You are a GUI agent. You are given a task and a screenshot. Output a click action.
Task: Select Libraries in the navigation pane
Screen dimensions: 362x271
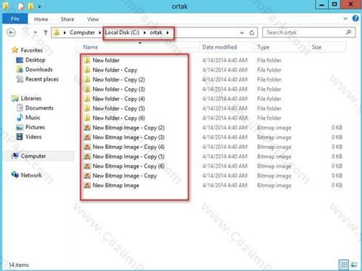tap(30, 98)
